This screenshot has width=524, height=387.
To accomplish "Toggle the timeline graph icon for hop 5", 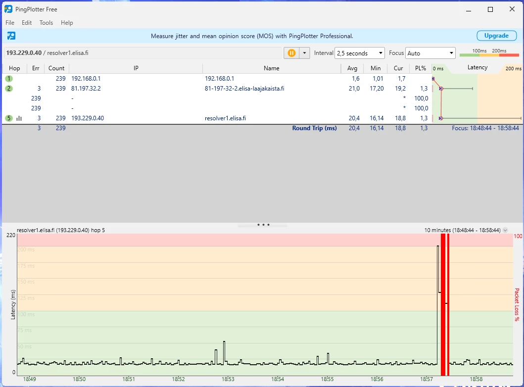I will pyautogui.click(x=19, y=118).
